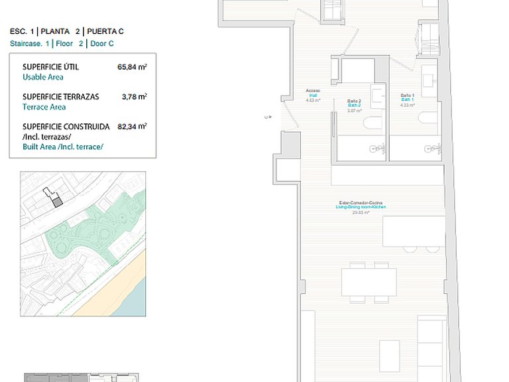Click the washbasin symbol in Bath 2
The height and width of the screenshot is (382, 509).
[x=378, y=96]
